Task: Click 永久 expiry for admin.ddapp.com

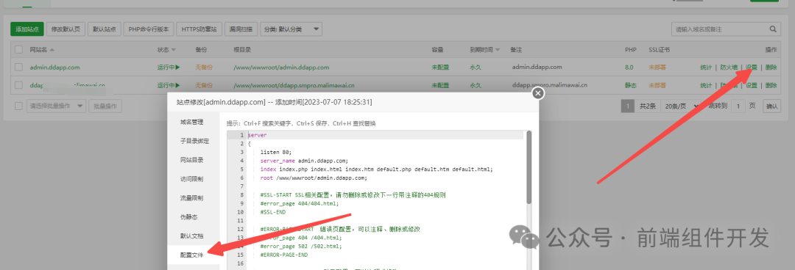Action: 476,67
